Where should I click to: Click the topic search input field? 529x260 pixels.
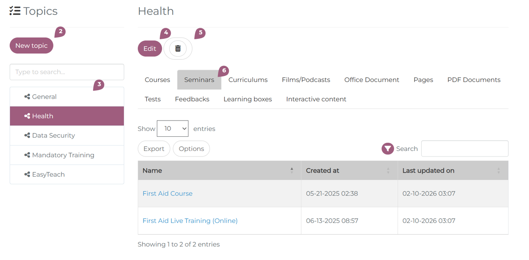point(67,72)
